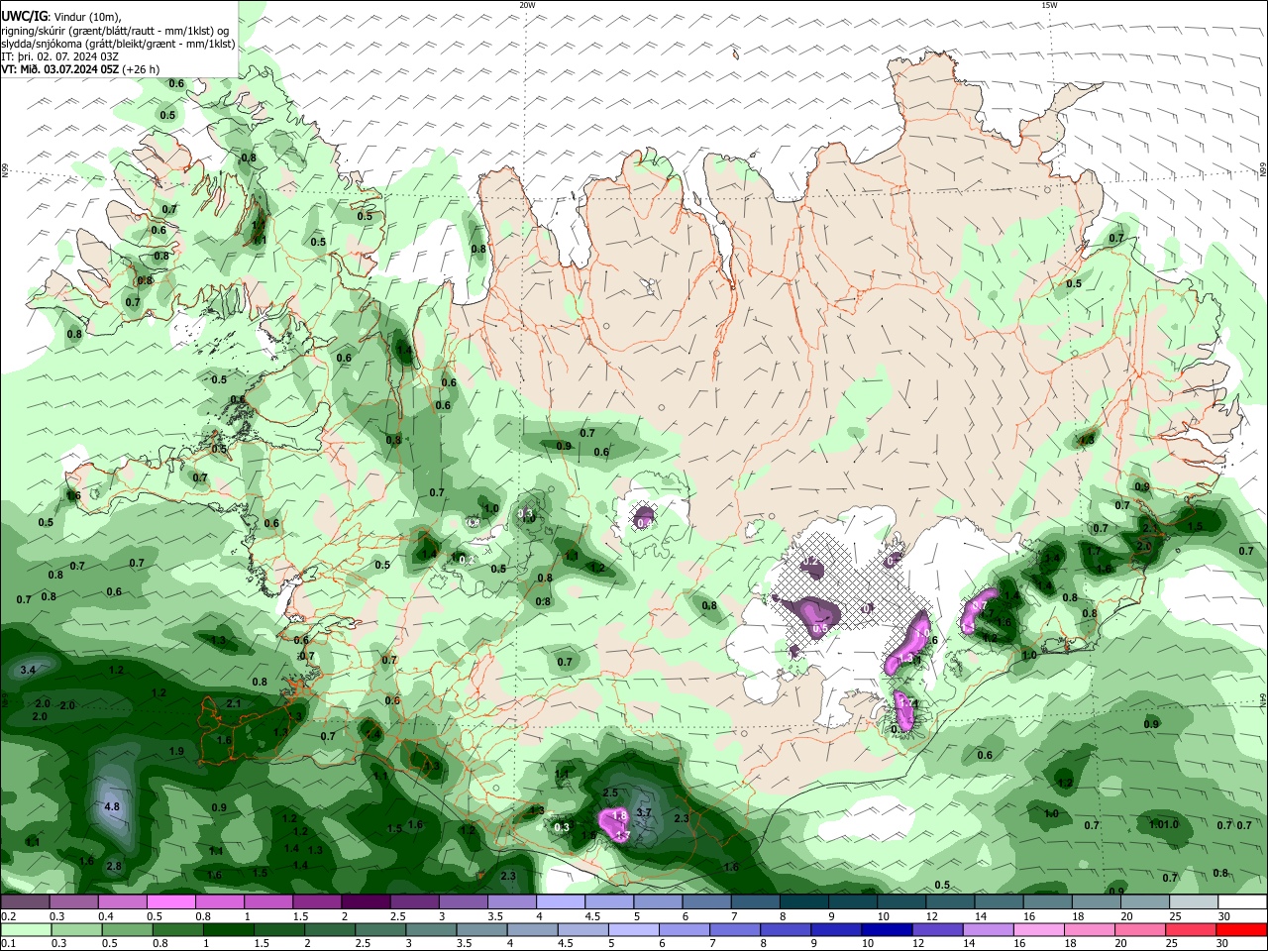Click the '2.1' precipitation value on the map
The height and width of the screenshot is (951, 1268).
pos(234,703)
